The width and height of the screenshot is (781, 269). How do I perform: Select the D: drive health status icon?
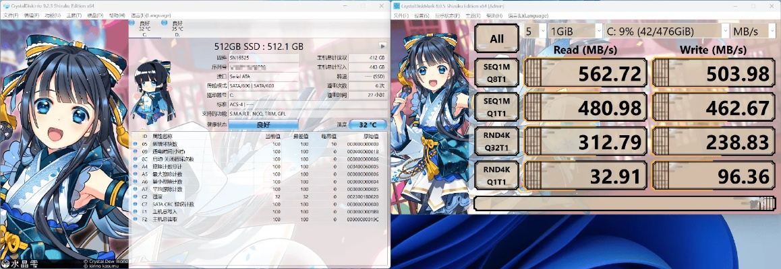165,23
